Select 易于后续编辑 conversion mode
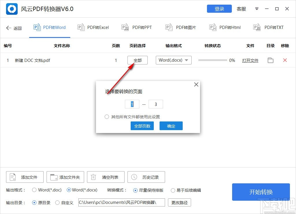Screen dimensions: 296x214 click(x=173, y=190)
